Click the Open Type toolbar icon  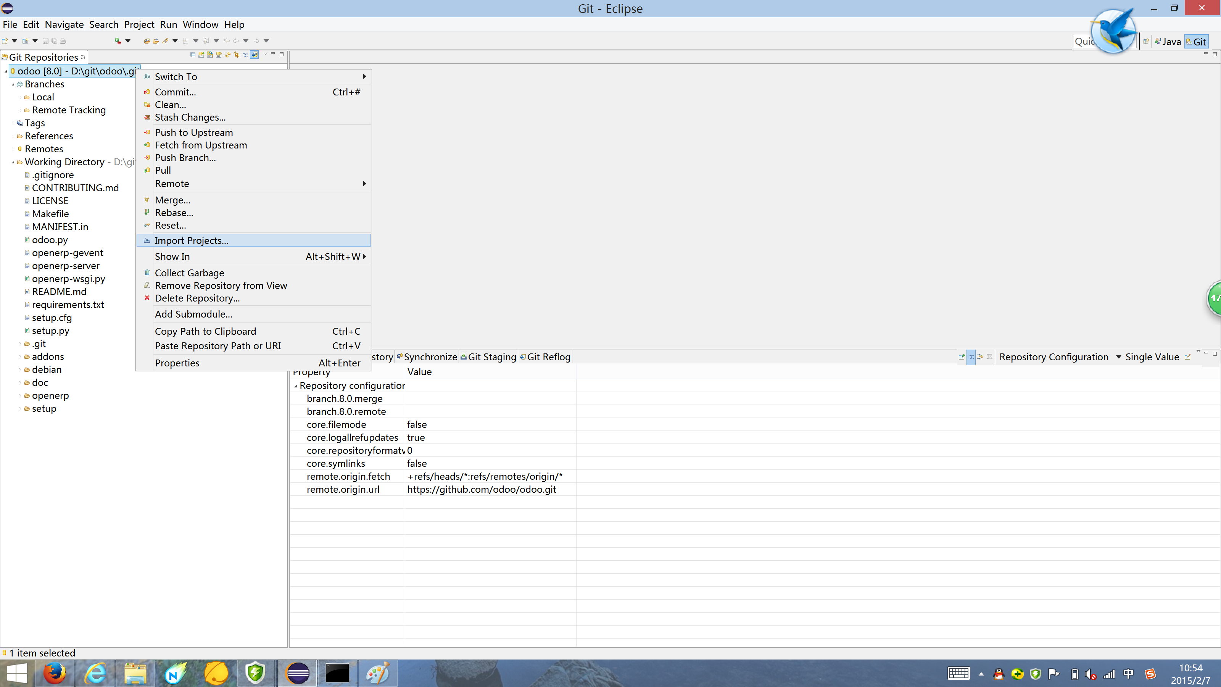147,41
